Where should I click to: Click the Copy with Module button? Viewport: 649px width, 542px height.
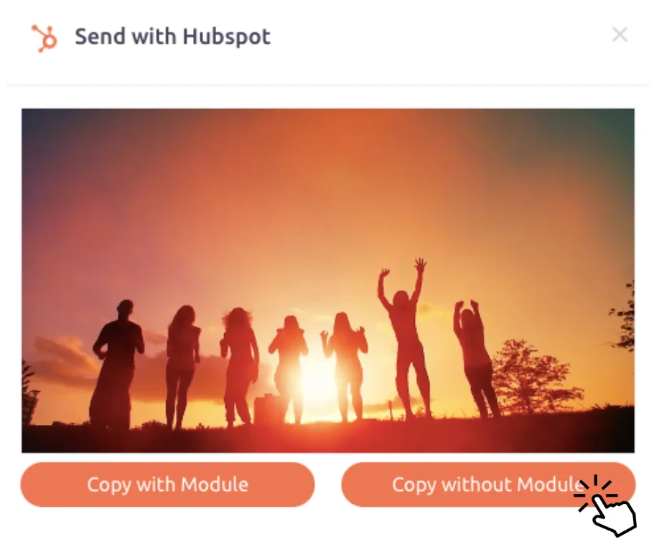(167, 484)
